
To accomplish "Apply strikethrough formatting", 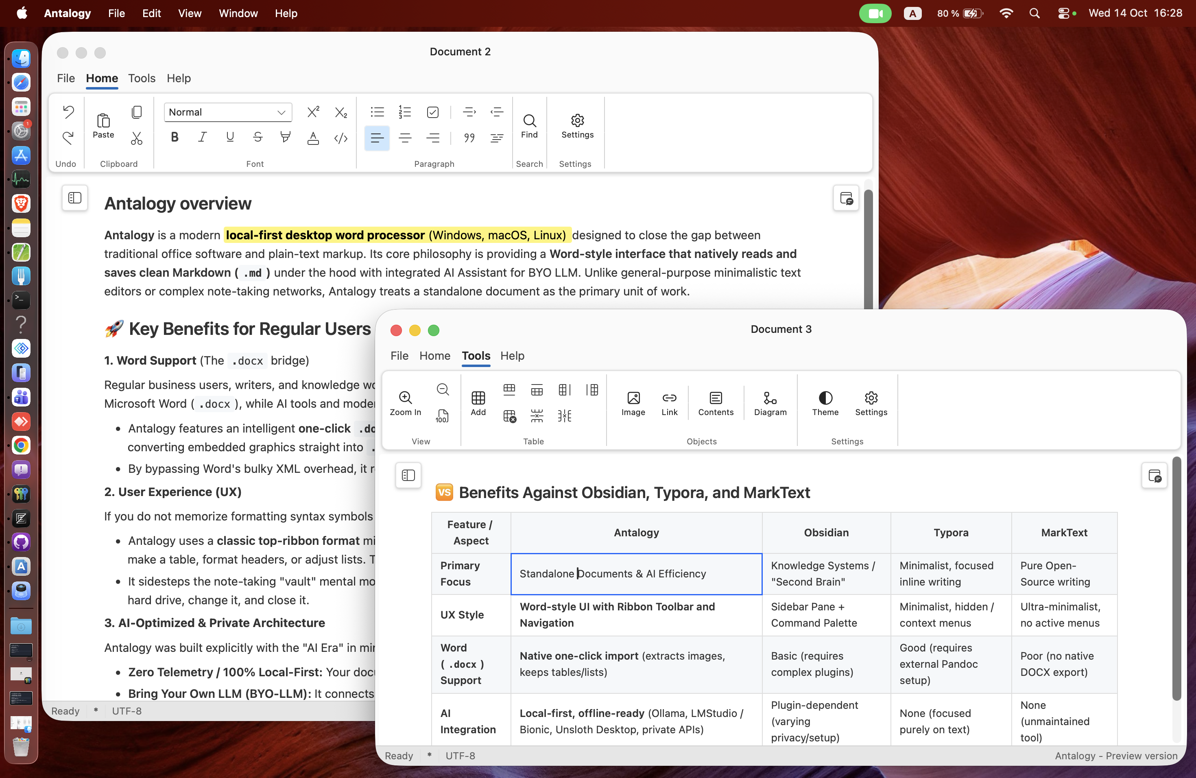I will (x=258, y=137).
